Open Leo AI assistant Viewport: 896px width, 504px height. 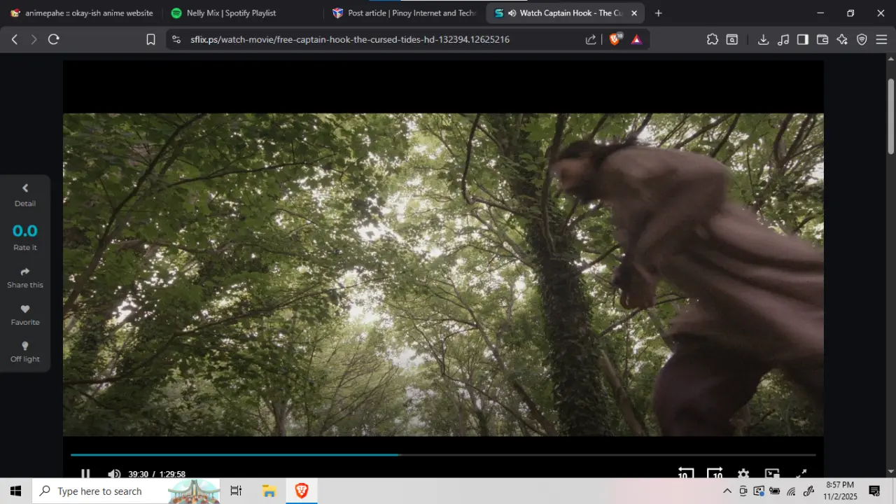pos(842,39)
